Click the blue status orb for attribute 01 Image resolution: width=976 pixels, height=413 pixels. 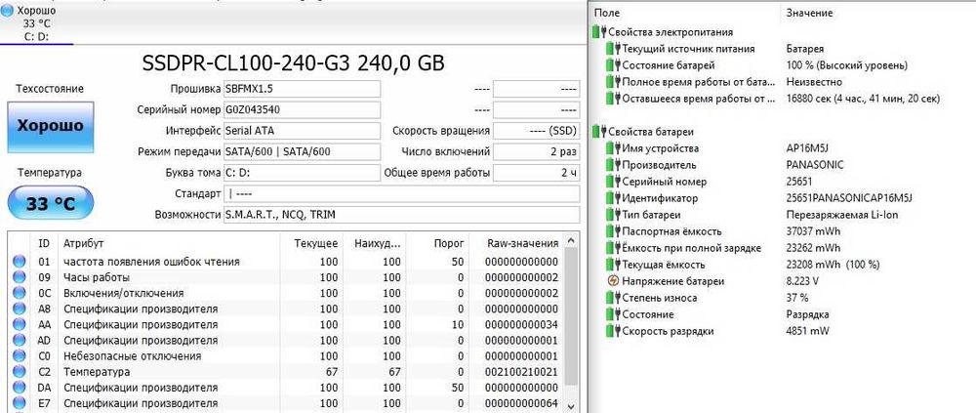[x=19, y=262]
